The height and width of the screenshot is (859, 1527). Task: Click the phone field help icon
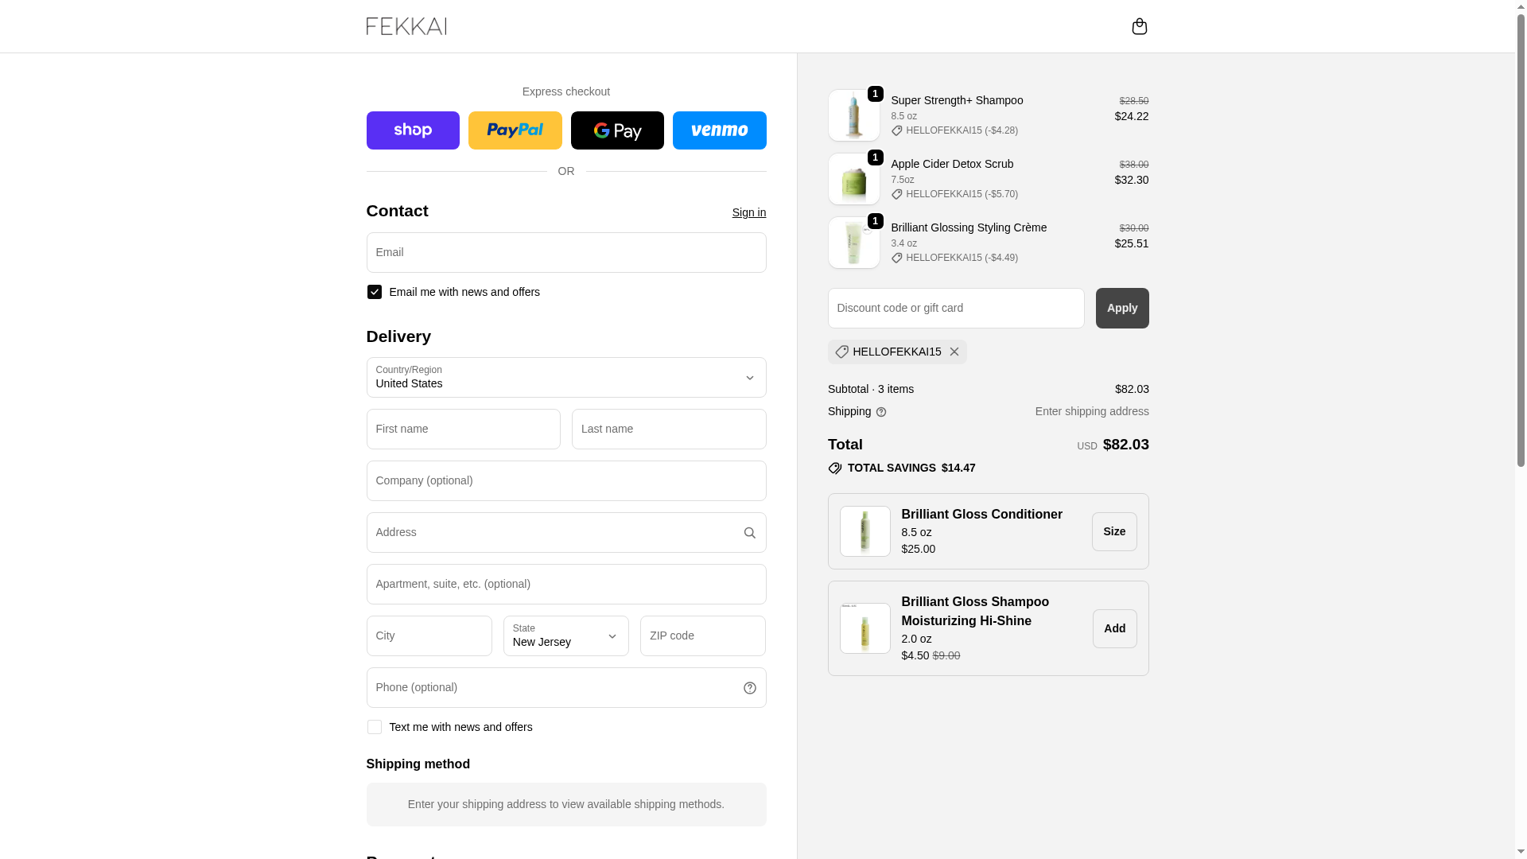point(749,688)
